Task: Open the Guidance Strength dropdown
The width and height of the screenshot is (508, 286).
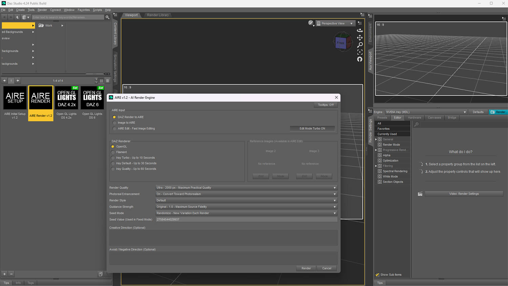Action: 246,207
